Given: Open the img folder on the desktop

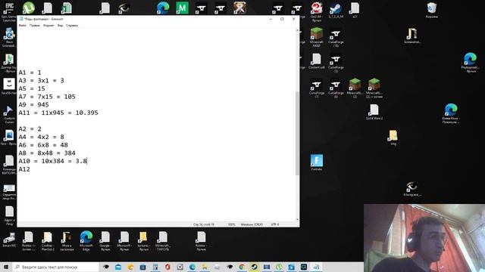Looking at the screenshot, I should [x=393, y=138].
